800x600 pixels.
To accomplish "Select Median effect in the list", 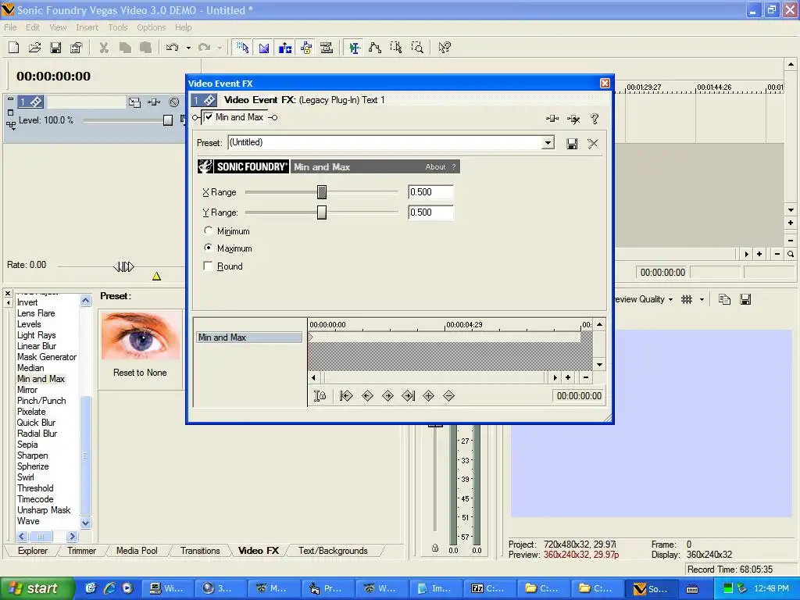I will [30, 368].
